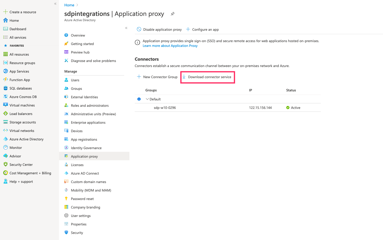Click the Disable application proxy icon
The image size is (383, 240).
tap(139, 29)
